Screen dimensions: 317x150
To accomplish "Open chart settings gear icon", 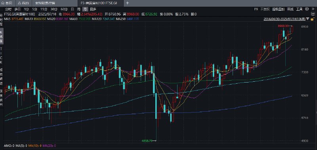I will point(307,9).
